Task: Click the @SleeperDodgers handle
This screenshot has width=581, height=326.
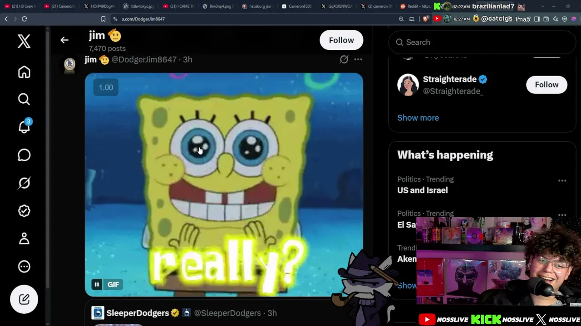Action: click(x=227, y=313)
